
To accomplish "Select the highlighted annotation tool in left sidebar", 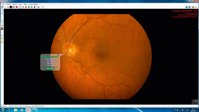I will (2, 22).
